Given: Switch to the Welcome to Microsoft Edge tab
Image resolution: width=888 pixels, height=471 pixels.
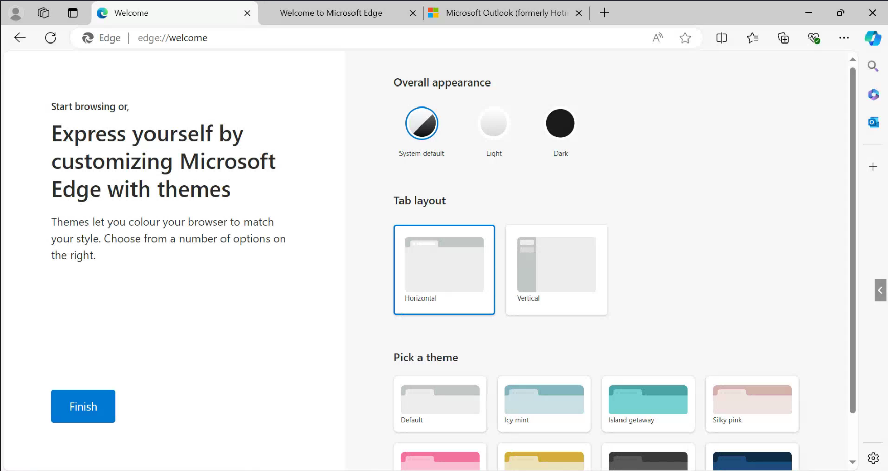Looking at the screenshot, I should click(330, 13).
